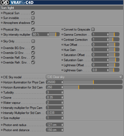The width and height of the screenshot is (124, 136).
Task: Click the Intensity Multiplier for Std Cam field
Action: (55, 113)
